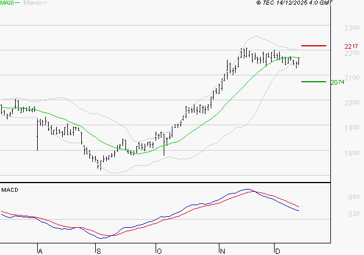Click the 2000 price axis label
The image size is (364, 255).
352,103
